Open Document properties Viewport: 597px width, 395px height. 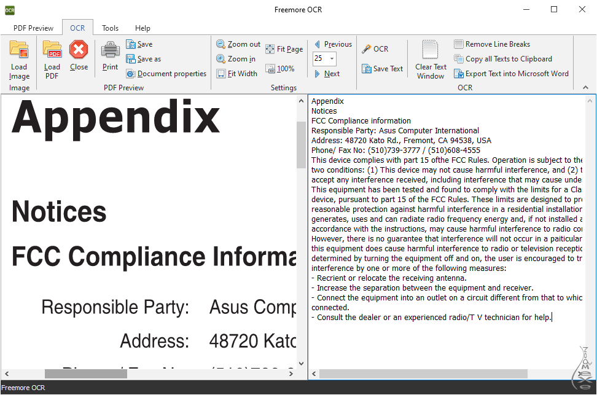[166, 74]
